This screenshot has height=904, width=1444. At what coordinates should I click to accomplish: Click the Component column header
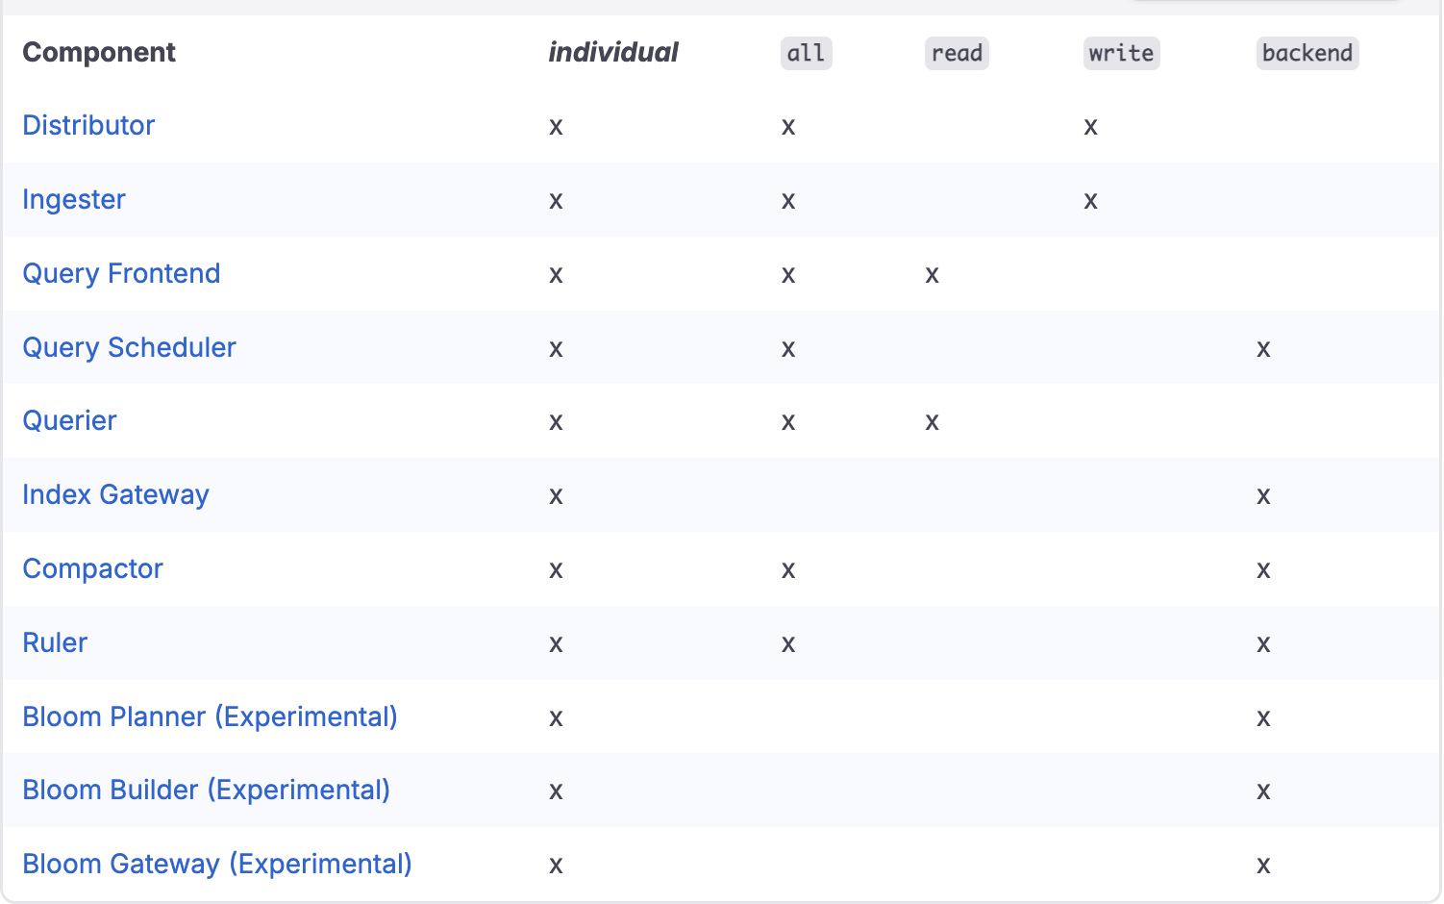point(99,52)
